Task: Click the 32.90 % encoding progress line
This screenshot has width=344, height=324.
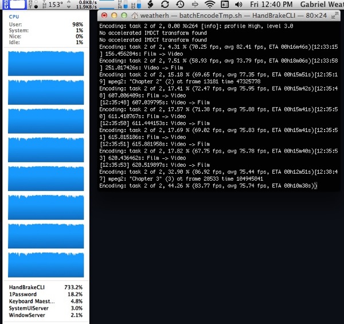Action: tap(218, 172)
